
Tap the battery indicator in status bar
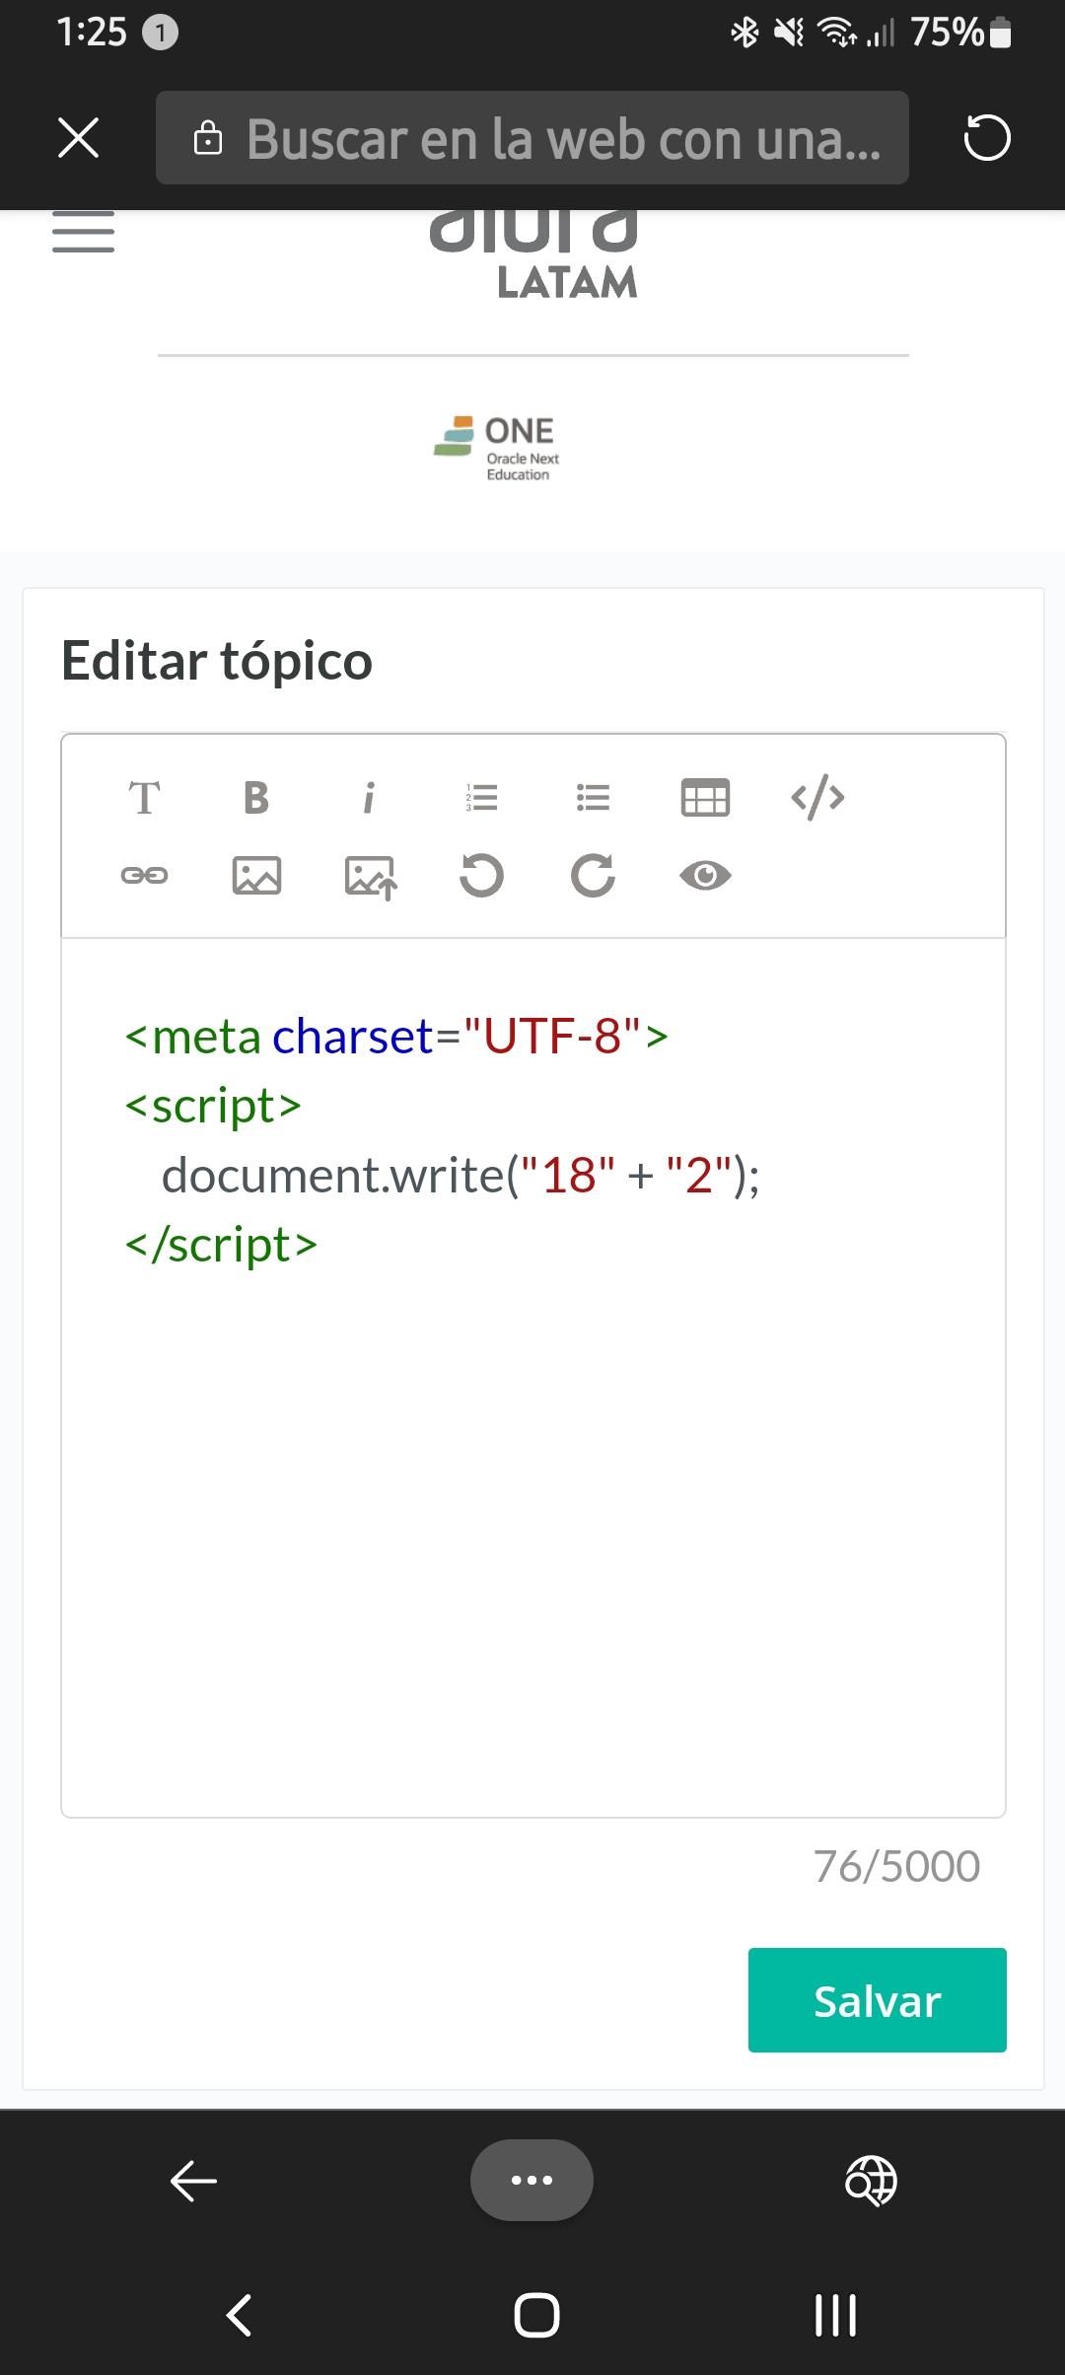point(1001,34)
